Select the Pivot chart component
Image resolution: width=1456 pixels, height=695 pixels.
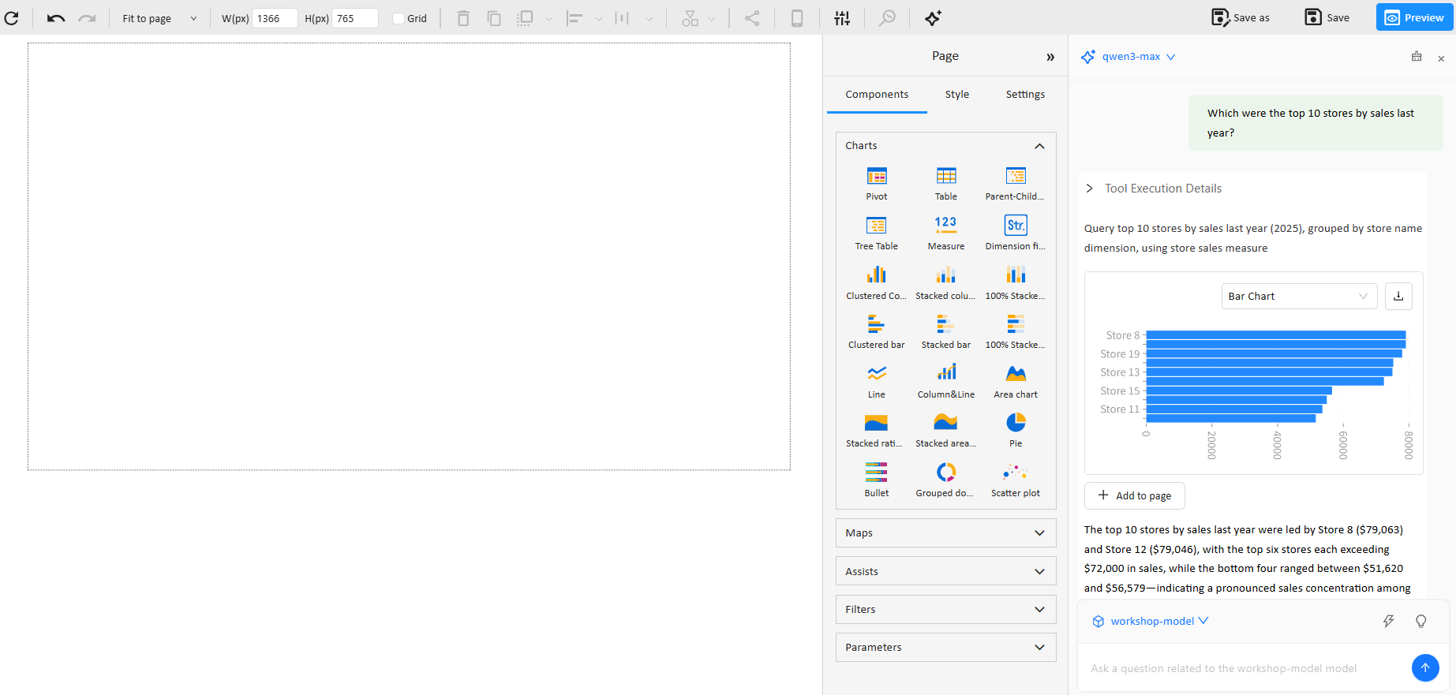coord(876,183)
